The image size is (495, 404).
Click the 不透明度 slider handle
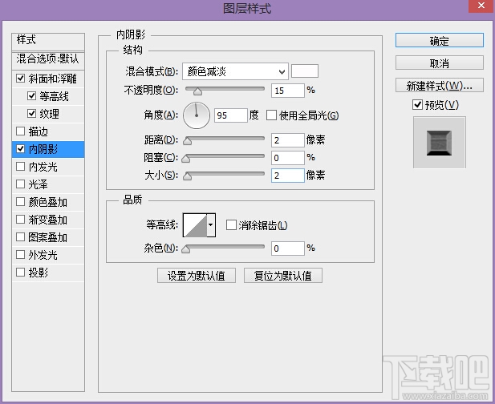[x=197, y=91]
